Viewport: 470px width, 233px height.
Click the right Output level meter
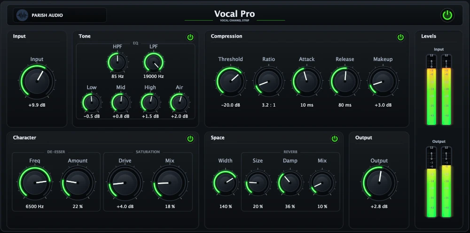pyautogui.click(x=446, y=182)
